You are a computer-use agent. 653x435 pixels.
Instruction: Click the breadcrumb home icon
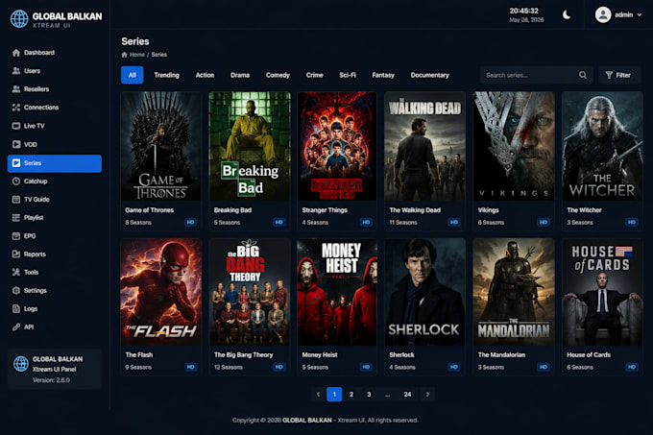[x=124, y=55]
